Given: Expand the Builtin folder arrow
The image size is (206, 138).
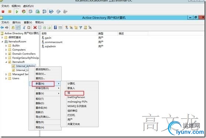Looking at the screenshot, I should 6,46.
